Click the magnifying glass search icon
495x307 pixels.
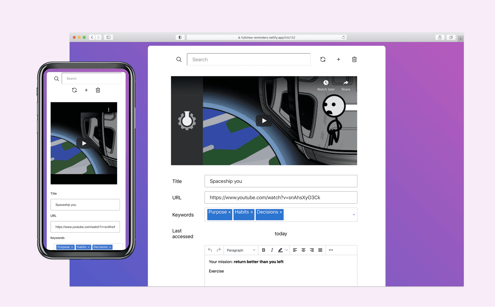coord(179,59)
